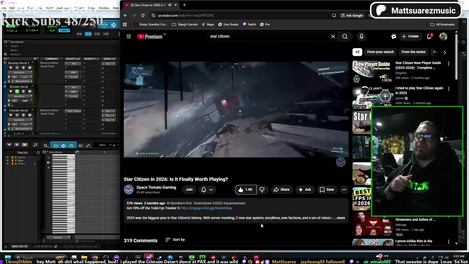Expand the Tempo ruler in Pro Tools
The width and height of the screenshot is (469, 264).
(6, 46)
